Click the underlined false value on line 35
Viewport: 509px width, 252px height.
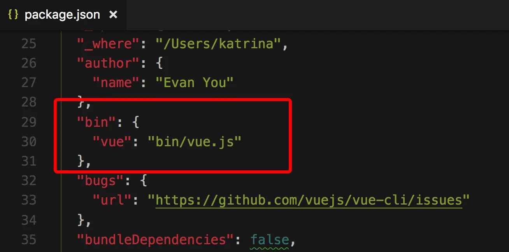270,240
